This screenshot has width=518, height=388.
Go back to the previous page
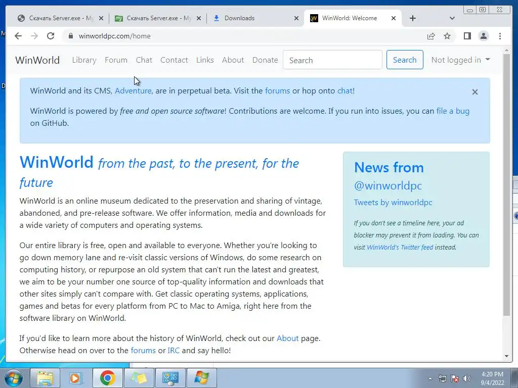pyautogui.click(x=18, y=36)
